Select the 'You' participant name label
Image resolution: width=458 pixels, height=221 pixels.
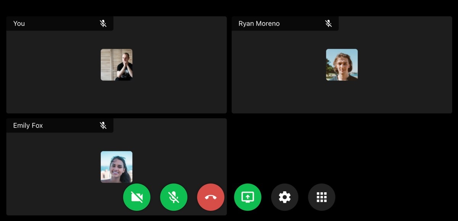click(x=19, y=23)
